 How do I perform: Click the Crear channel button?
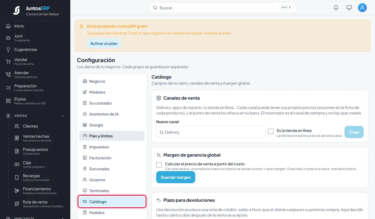354,132
